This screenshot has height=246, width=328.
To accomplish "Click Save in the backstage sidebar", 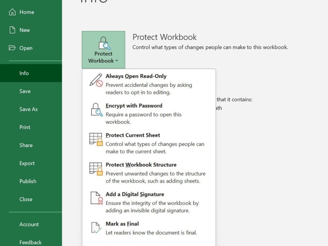I will pyautogui.click(x=25, y=91).
